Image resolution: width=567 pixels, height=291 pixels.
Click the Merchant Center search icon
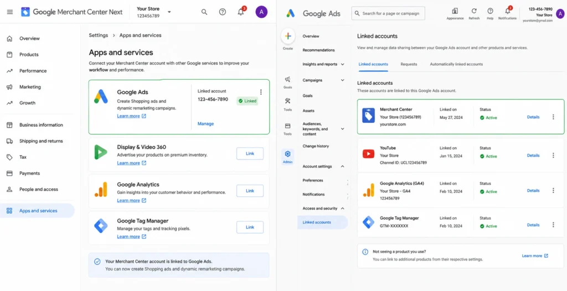(x=204, y=12)
